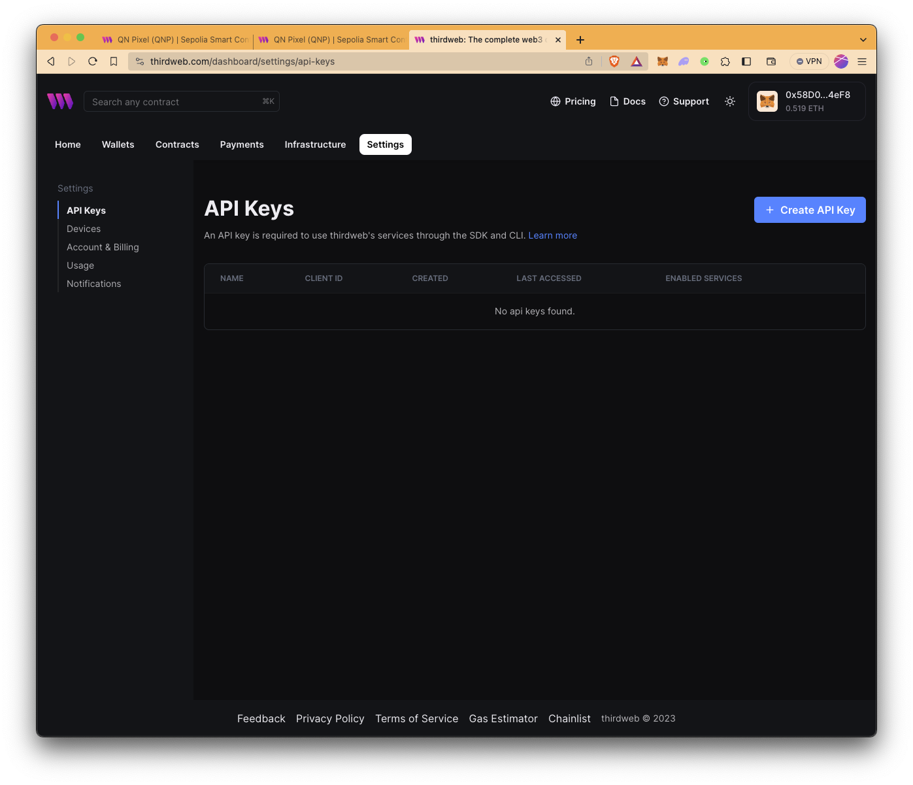Open Devices in settings sidebar

pyautogui.click(x=84, y=229)
